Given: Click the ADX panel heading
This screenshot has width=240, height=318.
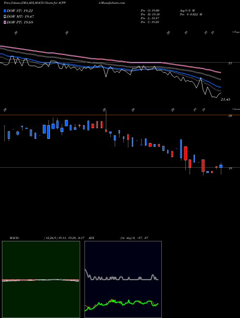Looking at the screenshot, I should coord(92,238).
